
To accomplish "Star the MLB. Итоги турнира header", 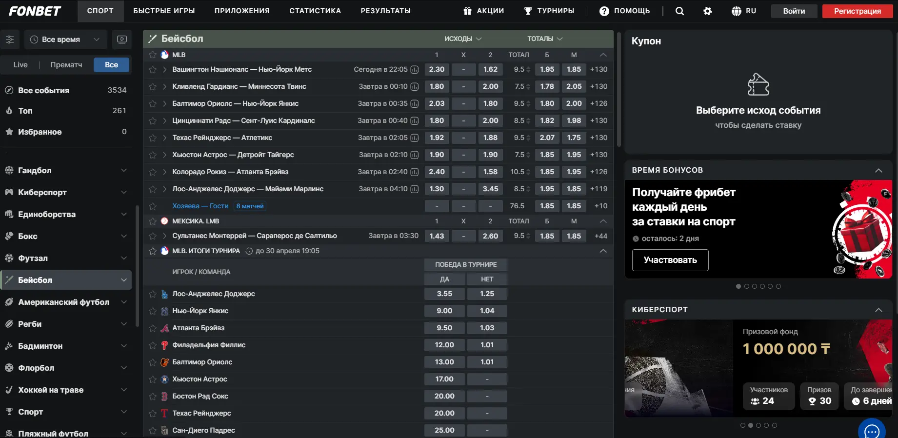I will click(153, 251).
